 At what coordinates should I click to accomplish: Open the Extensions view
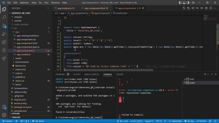pos(4,42)
